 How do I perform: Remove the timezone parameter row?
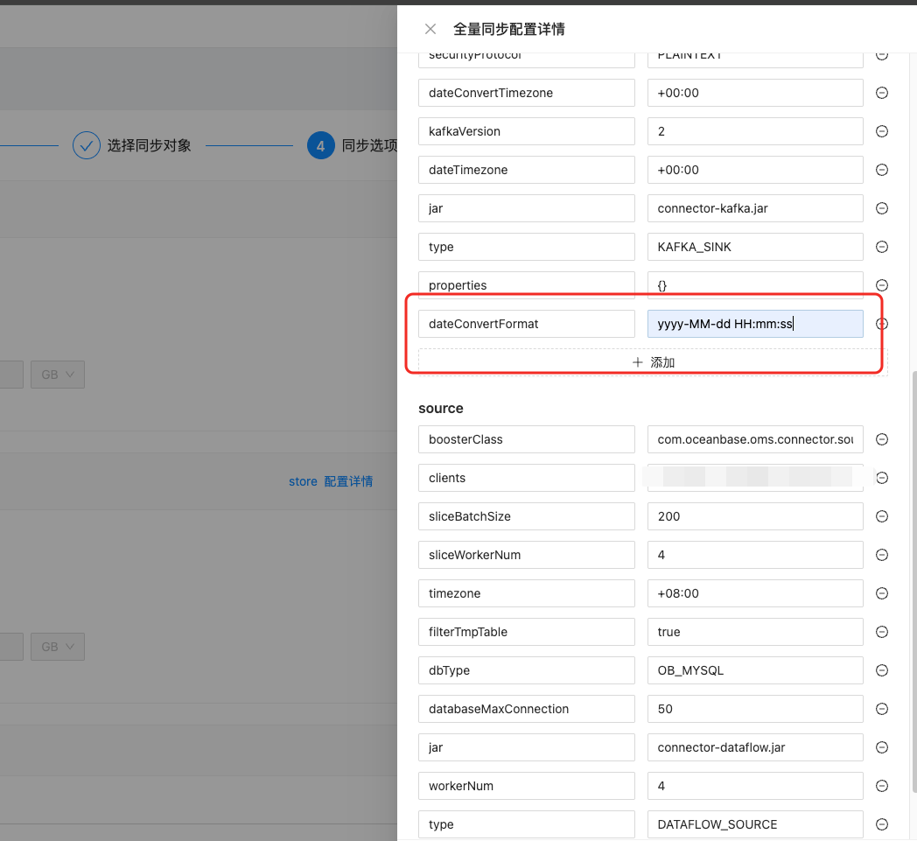pos(882,593)
